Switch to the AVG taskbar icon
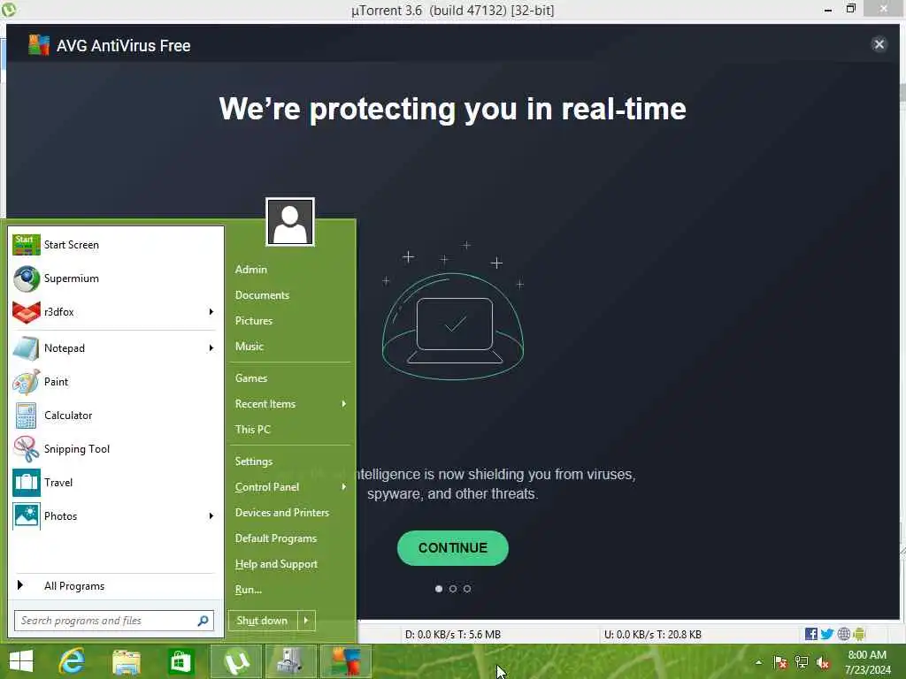 coord(345,661)
